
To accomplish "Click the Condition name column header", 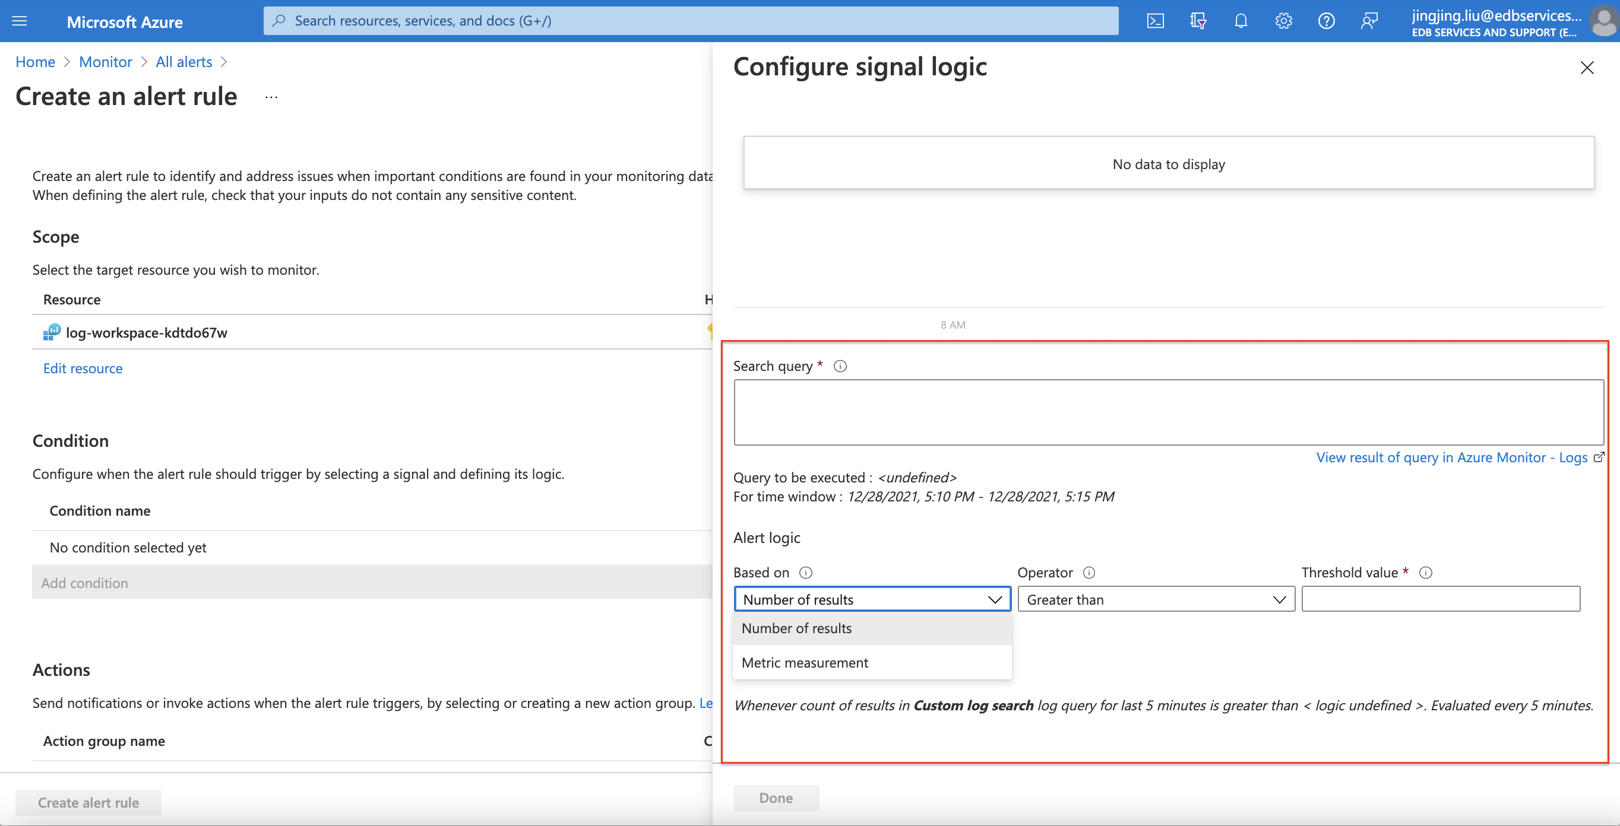I will 100,510.
